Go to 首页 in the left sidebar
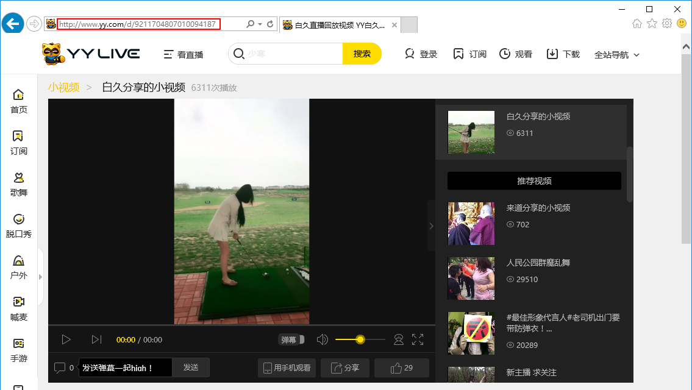The width and height of the screenshot is (692, 390). [x=19, y=101]
